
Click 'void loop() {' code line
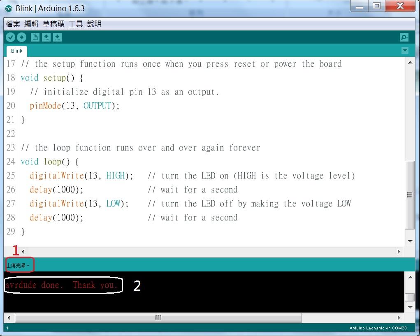point(49,162)
